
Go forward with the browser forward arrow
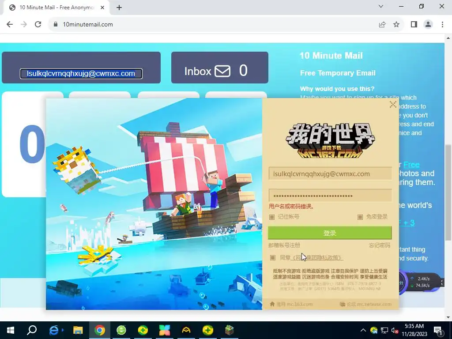click(x=24, y=25)
